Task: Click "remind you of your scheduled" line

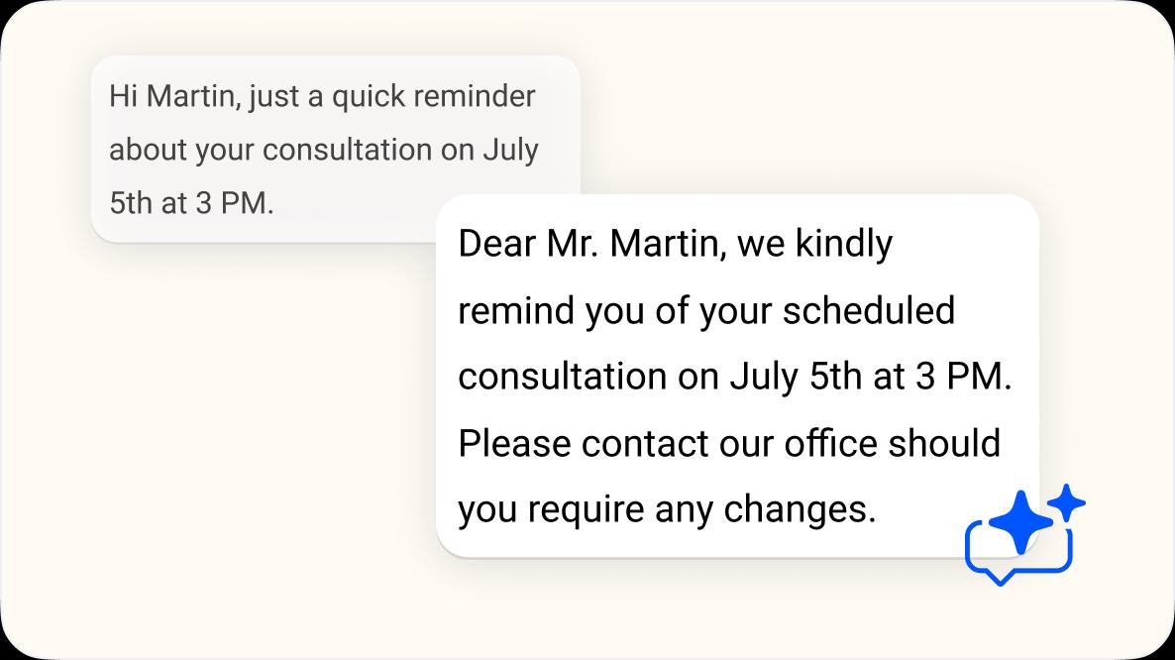Action: 705,311
